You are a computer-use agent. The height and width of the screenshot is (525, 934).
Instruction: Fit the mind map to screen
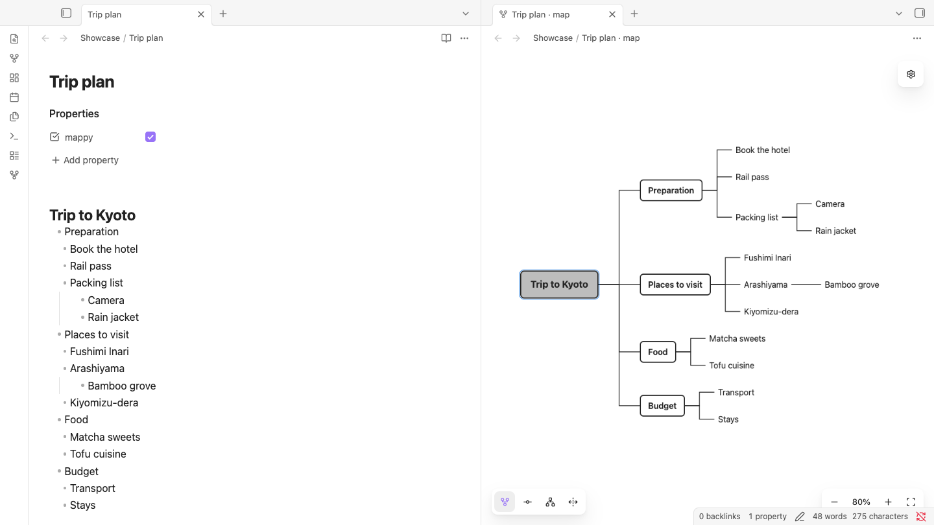[x=911, y=502]
